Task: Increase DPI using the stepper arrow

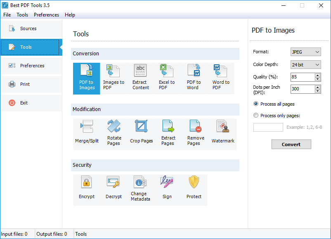Action: [317, 87]
